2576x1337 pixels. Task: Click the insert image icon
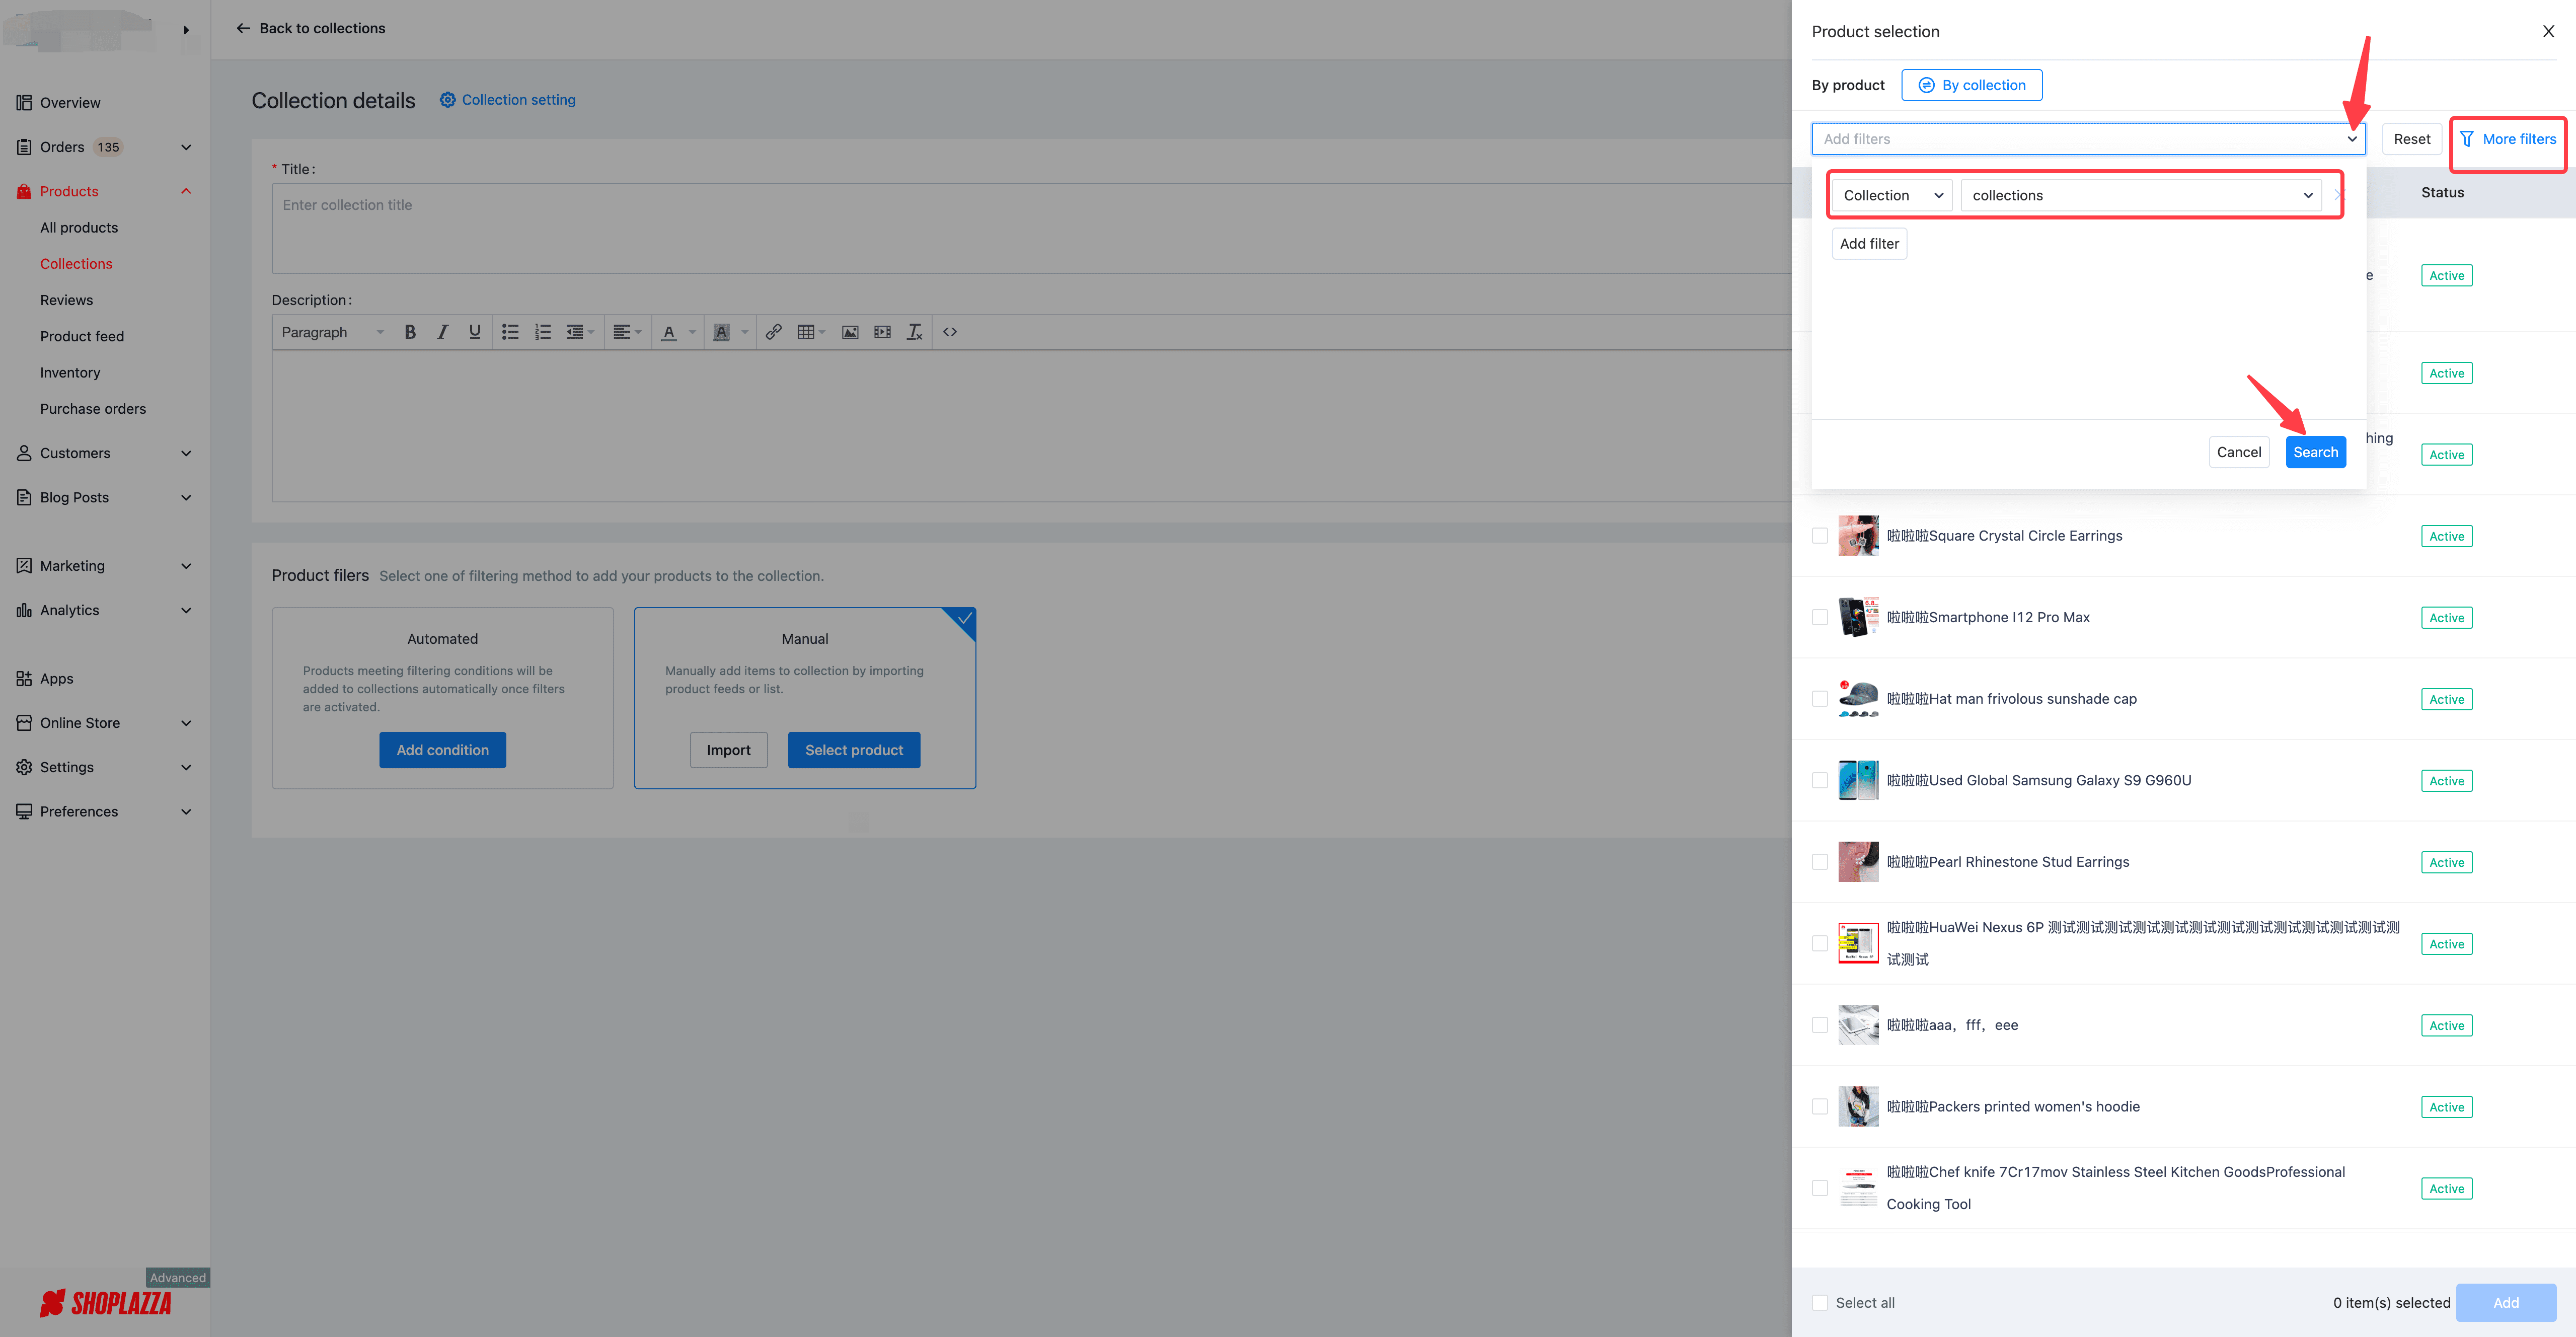pyautogui.click(x=850, y=332)
